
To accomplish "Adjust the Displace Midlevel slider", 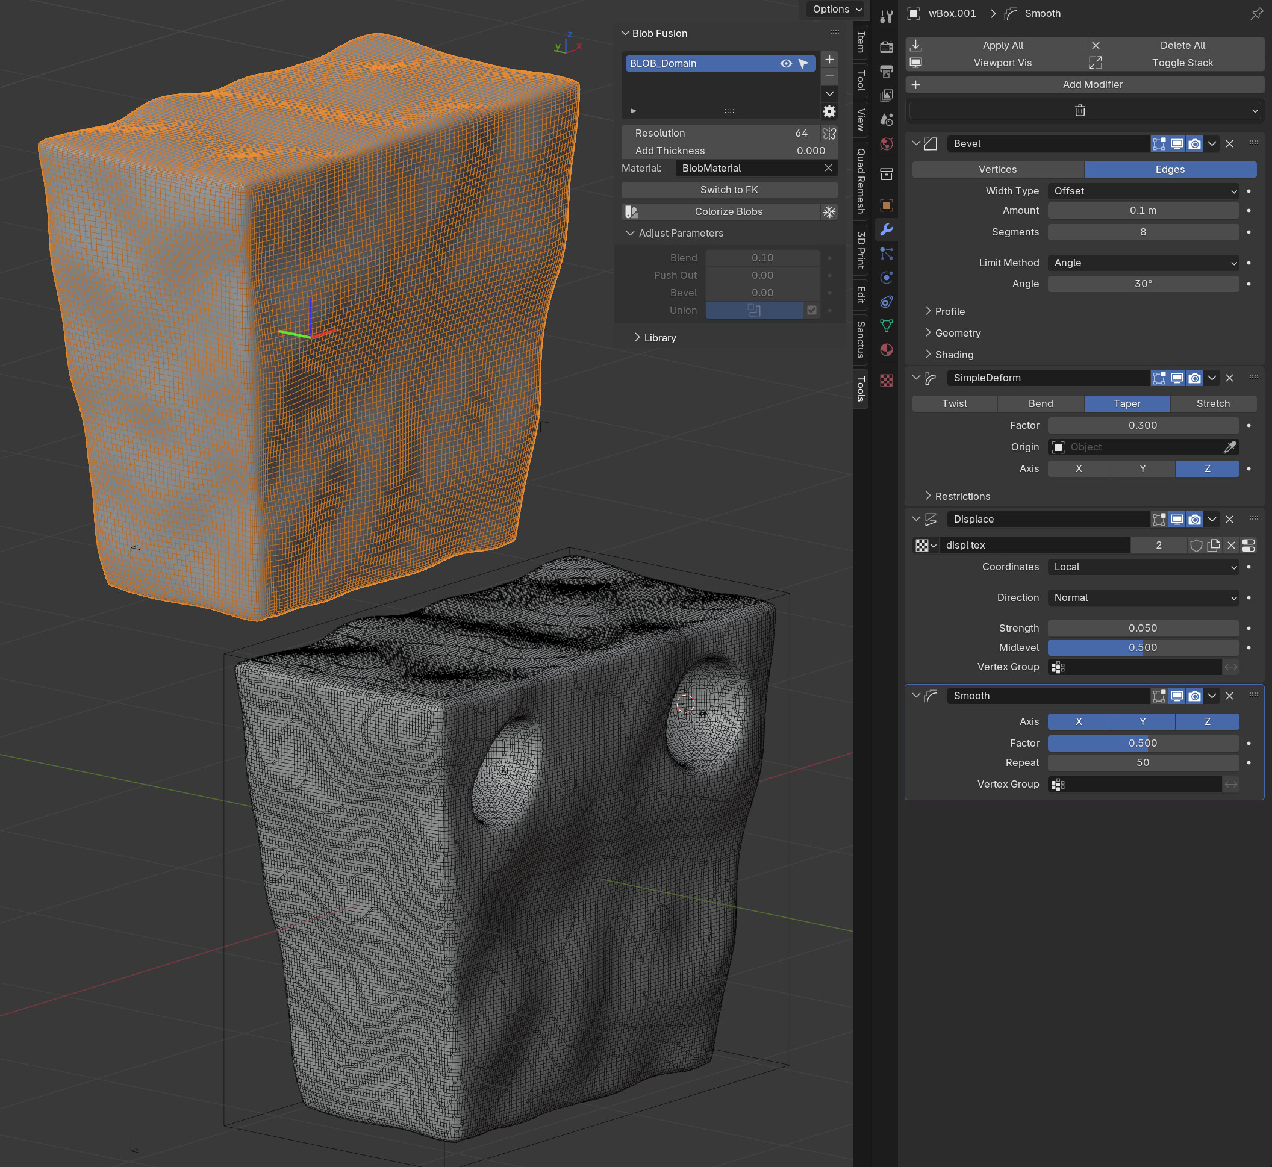I will pyautogui.click(x=1143, y=647).
